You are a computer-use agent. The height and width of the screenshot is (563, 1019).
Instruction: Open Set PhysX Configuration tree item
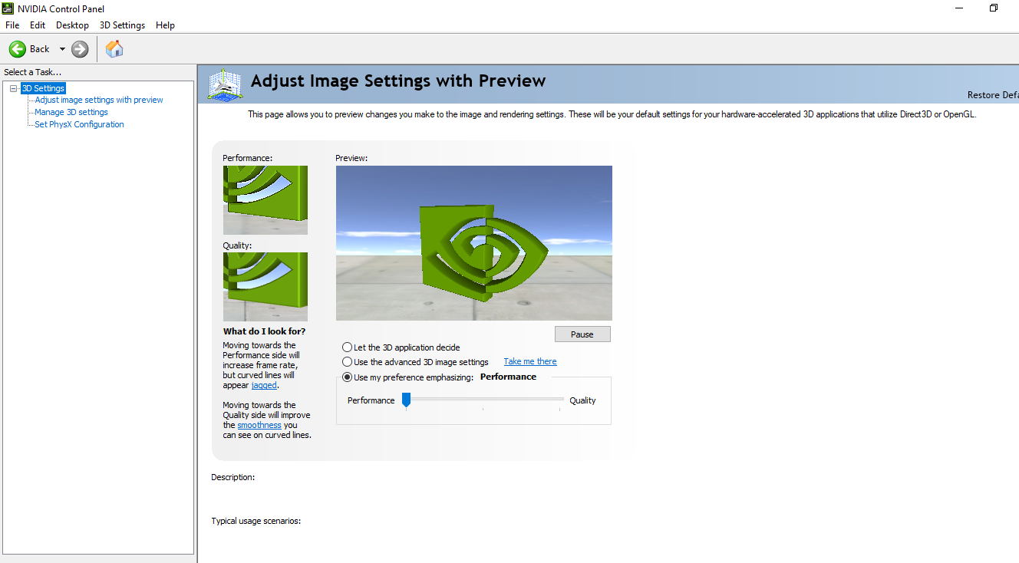[79, 124]
